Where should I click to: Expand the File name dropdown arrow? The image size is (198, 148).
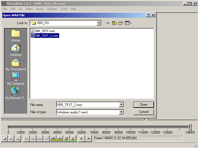point(121,105)
